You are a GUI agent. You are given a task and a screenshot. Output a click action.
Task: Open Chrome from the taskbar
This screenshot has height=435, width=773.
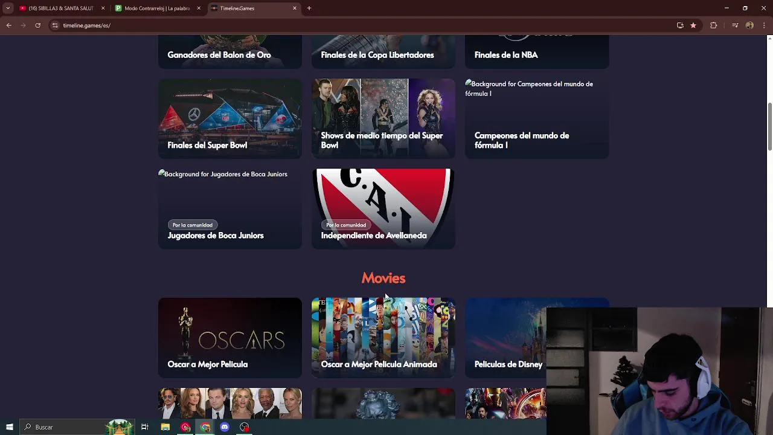(205, 427)
